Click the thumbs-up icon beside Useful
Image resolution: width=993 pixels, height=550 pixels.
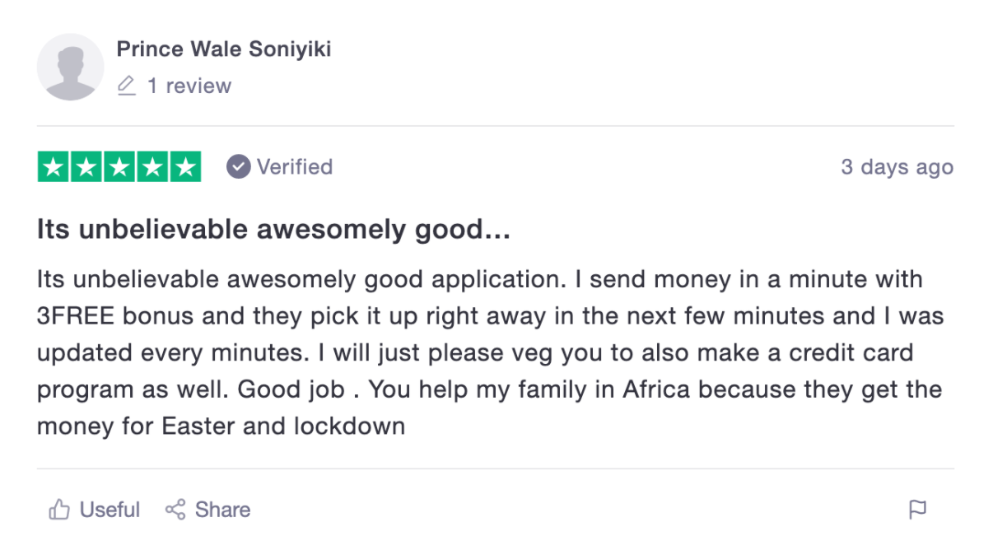tap(59, 510)
